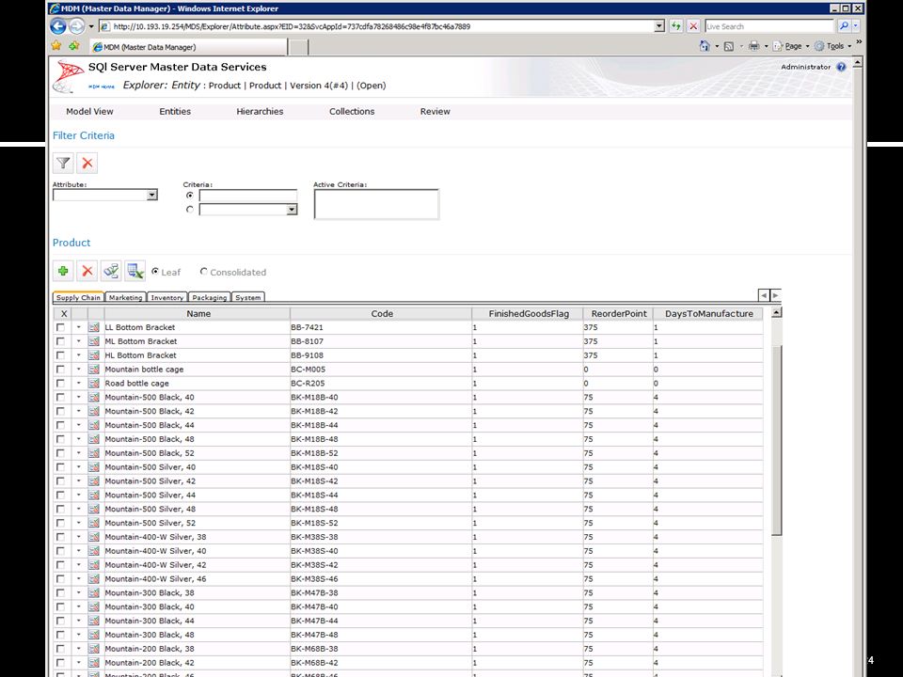The height and width of the screenshot is (677, 903).
Task: Select the criteria dropdown radio button
Action: tap(190, 210)
